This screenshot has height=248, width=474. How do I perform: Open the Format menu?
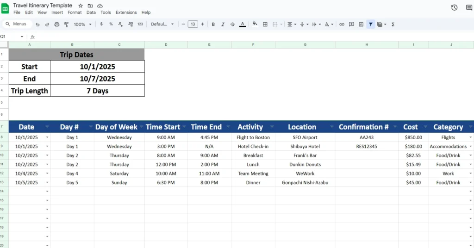tap(75, 12)
